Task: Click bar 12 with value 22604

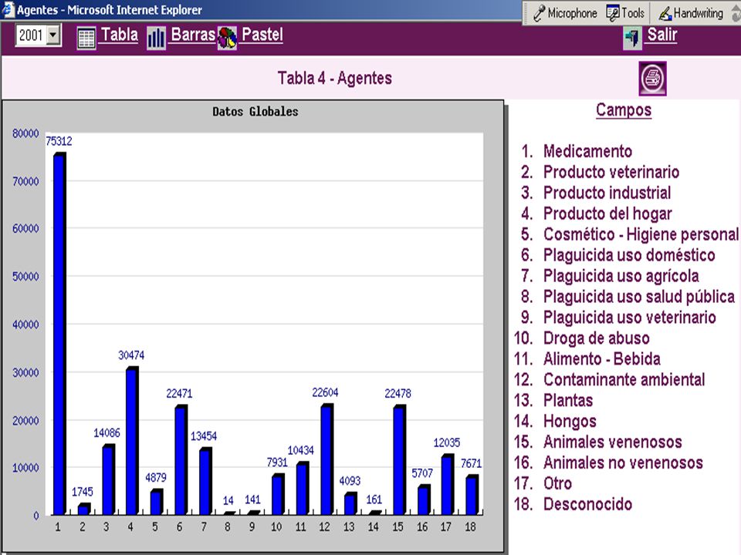Action: pos(327,459)
